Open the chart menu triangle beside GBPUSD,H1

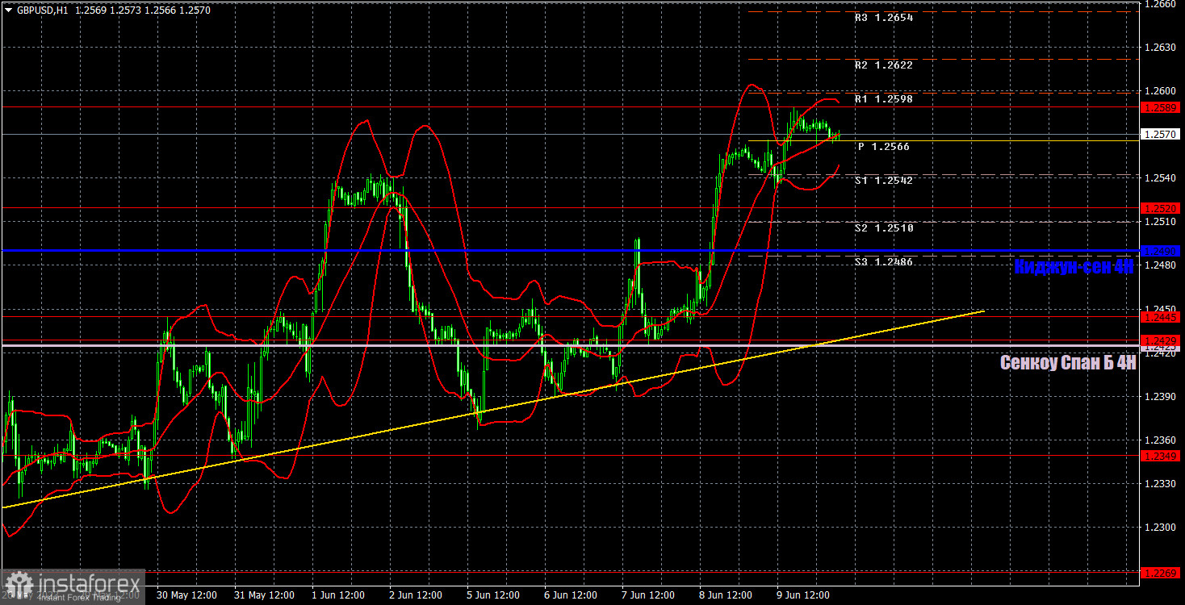(x=8, y=10)
